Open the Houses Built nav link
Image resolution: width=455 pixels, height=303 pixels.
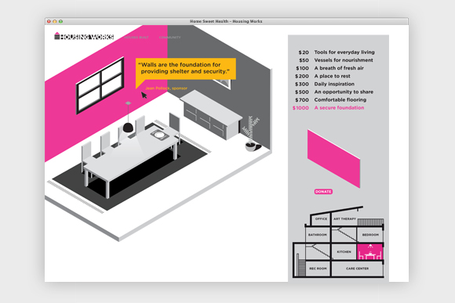136,38
